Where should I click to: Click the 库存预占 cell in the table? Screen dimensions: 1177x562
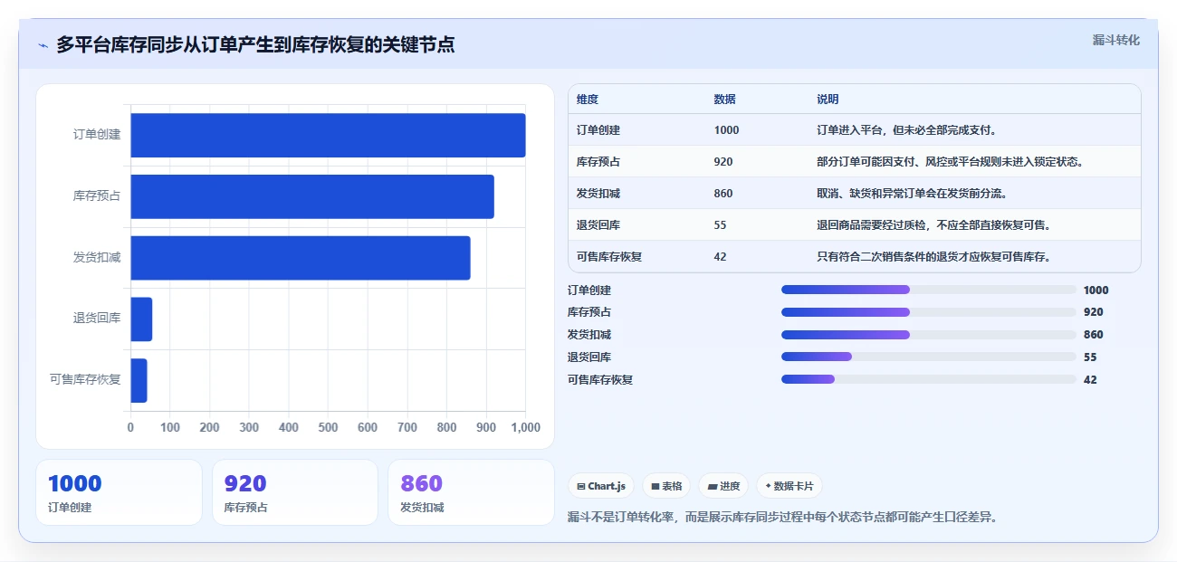tap(598, 162)
